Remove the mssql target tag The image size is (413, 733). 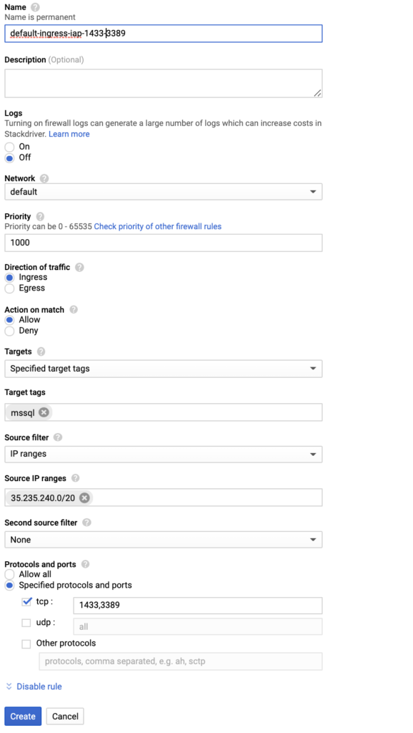[x=44, y=412]
